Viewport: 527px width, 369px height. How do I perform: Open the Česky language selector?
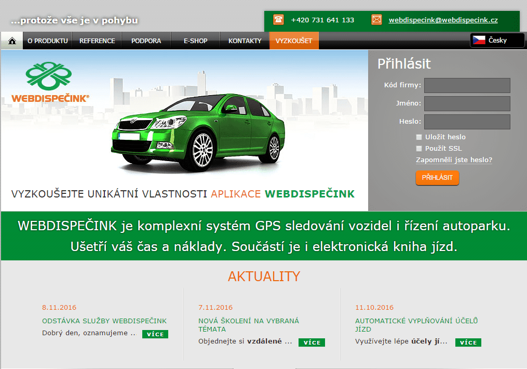click(x=497, y=41)
